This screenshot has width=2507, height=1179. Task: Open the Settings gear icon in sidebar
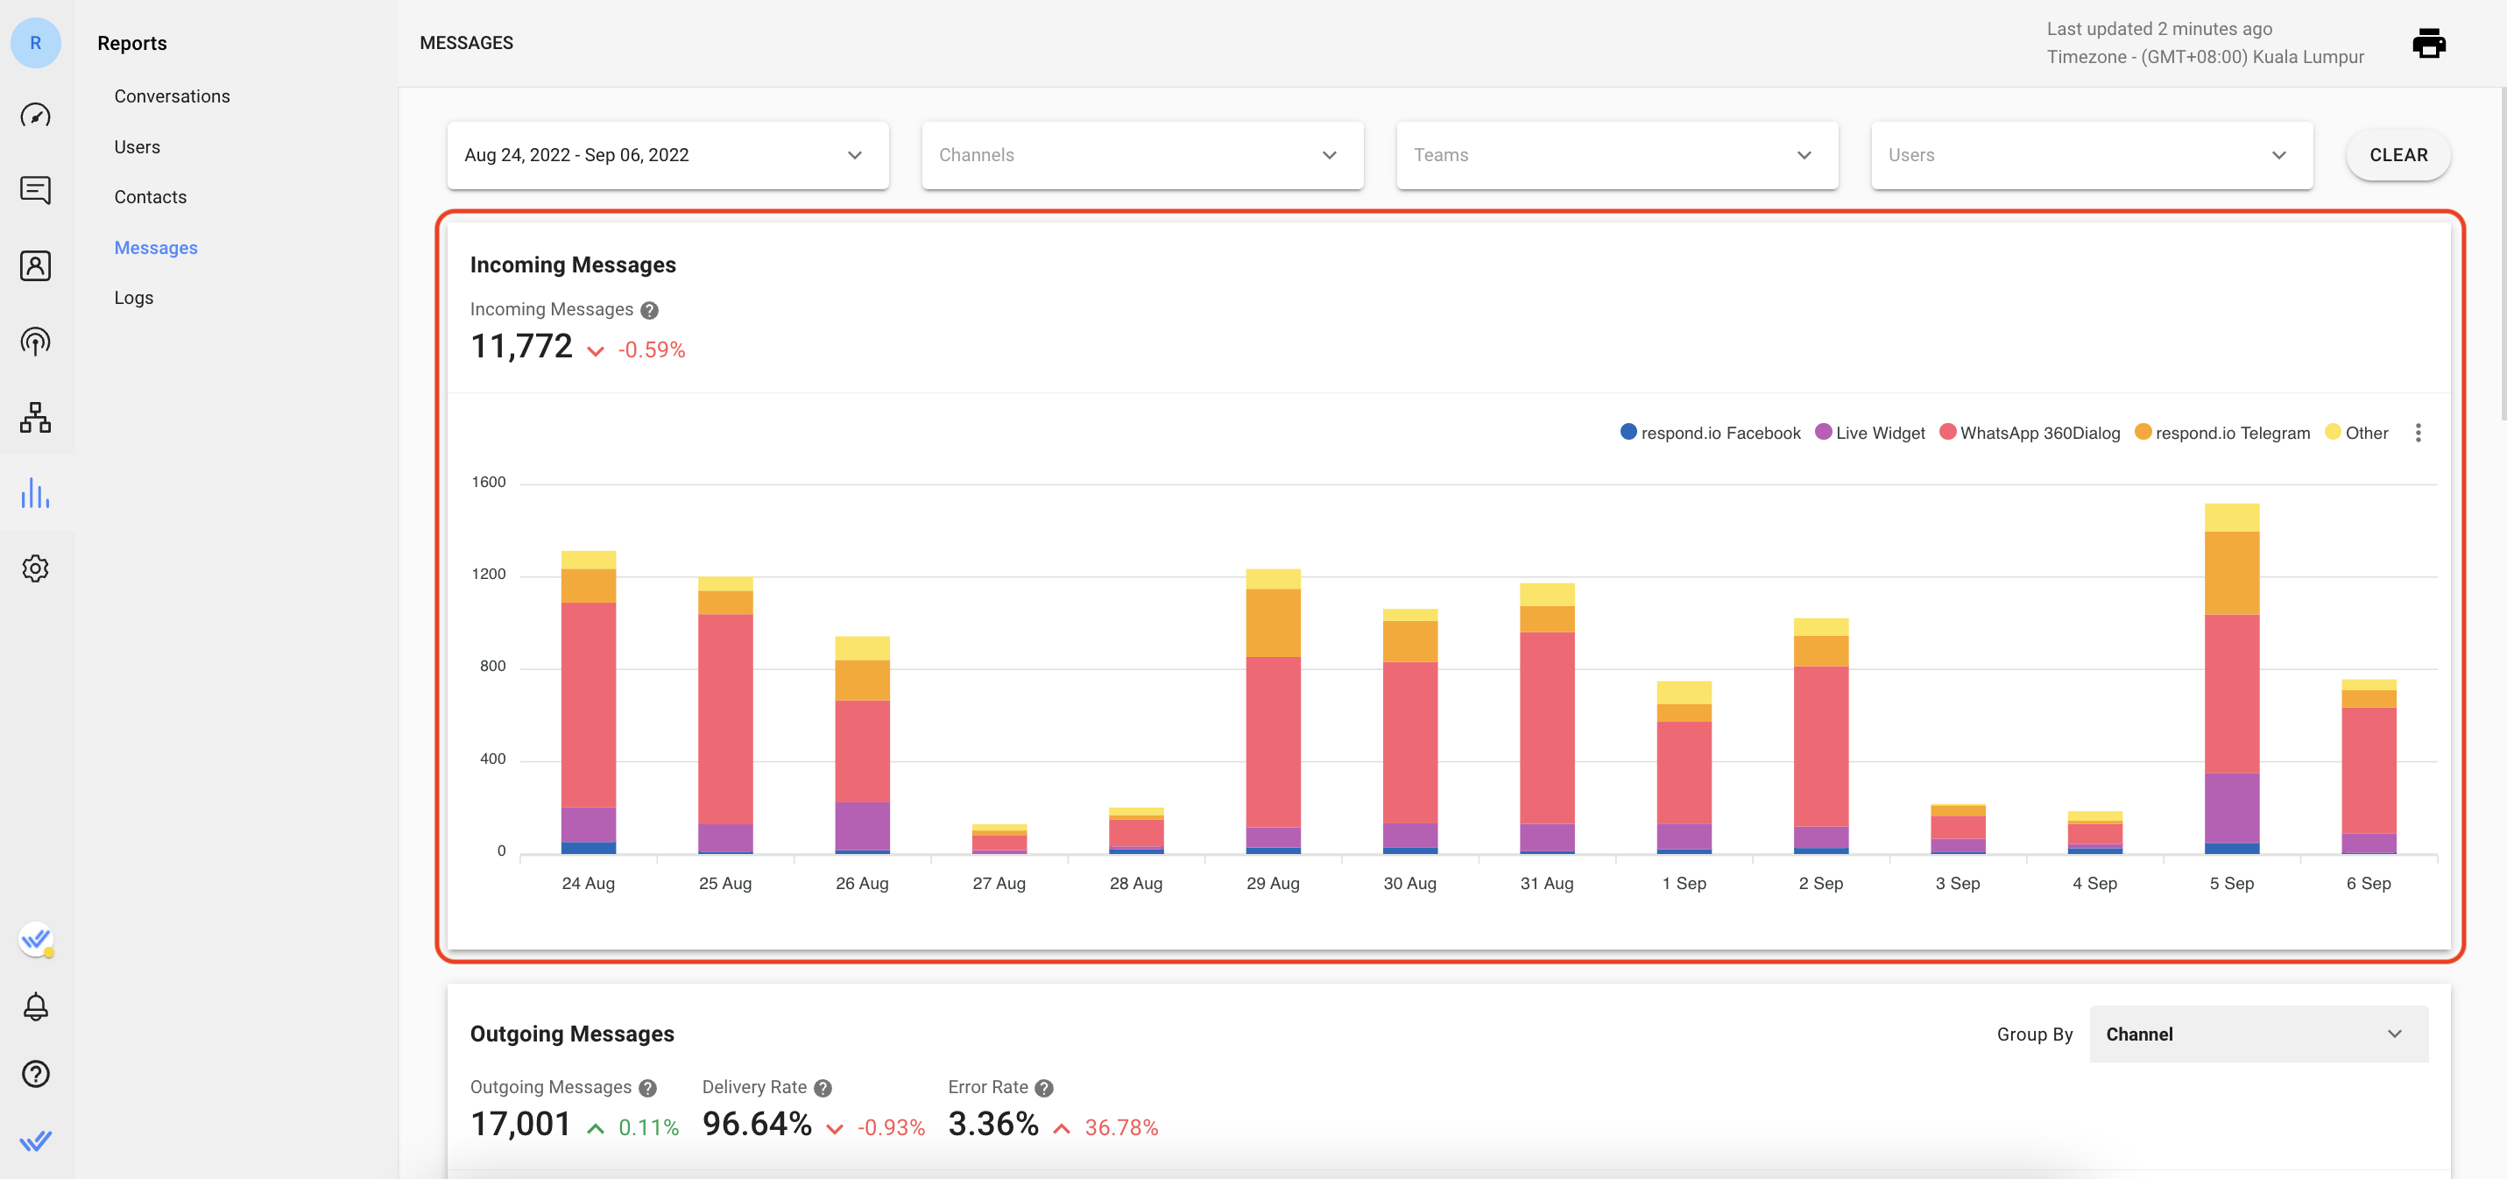36,568
